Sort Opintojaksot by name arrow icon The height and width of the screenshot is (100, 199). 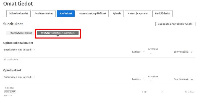point(35,77)
